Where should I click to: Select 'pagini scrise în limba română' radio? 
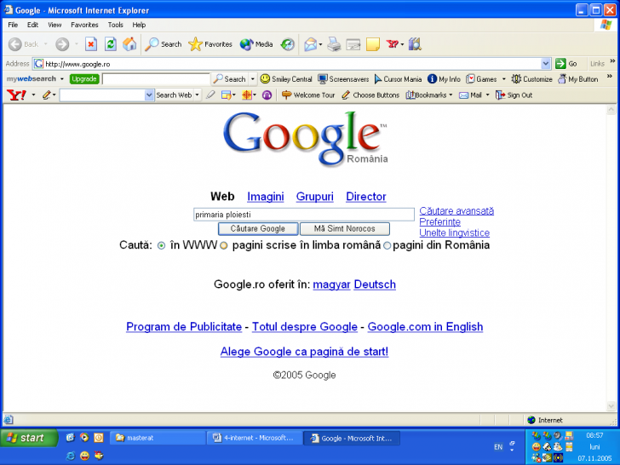click(x=224, y=245)
